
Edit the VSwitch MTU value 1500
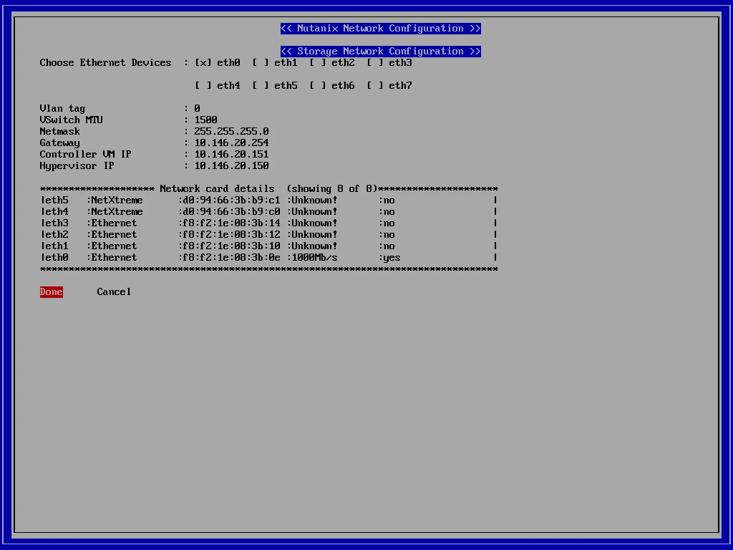click(206, 120)
